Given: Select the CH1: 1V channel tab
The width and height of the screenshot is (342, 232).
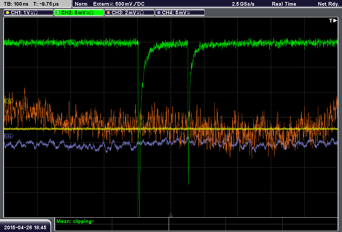Looking at the screenshot, I should click(x=29, y=13).
